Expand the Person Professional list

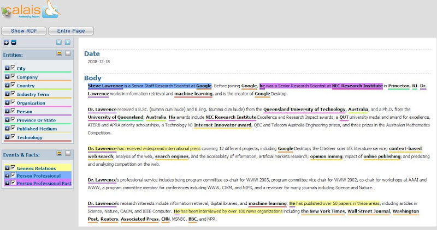(7, 175)
